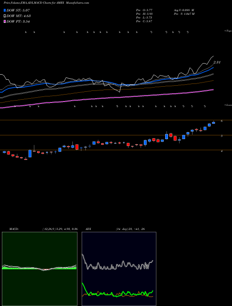Click the 'DOW ST: 5.07' label
232x306 pixels.
click(18, 10)
